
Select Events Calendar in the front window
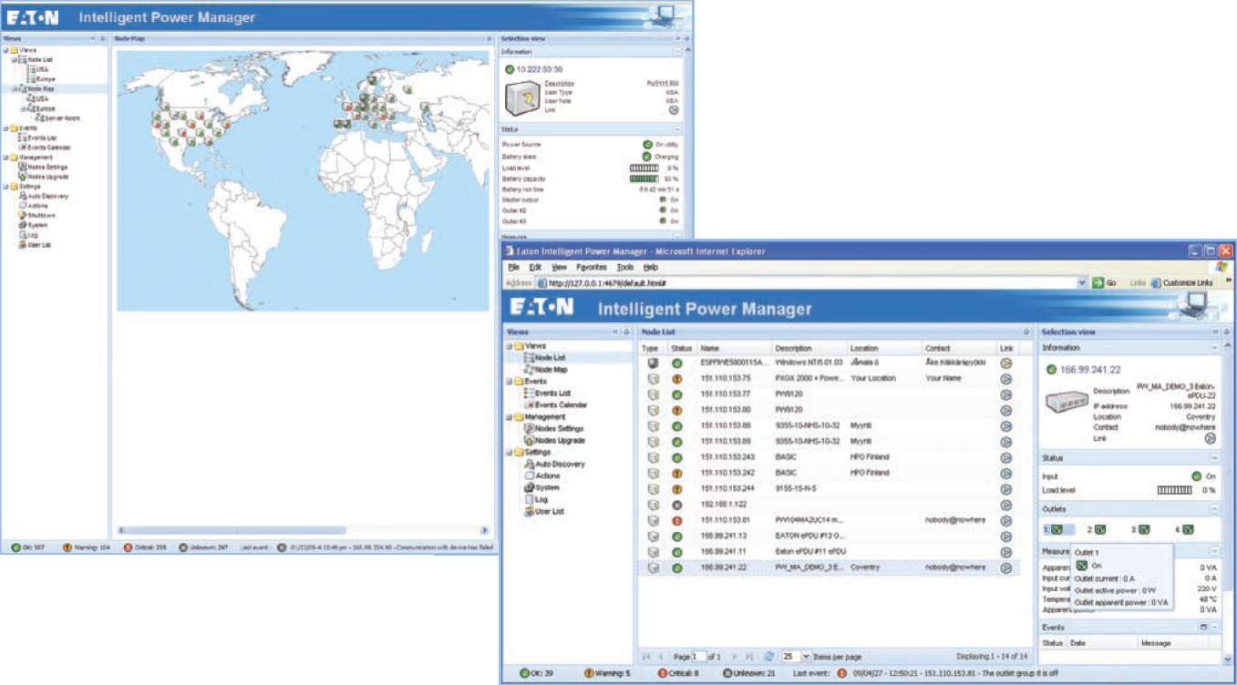click(560, 404)
